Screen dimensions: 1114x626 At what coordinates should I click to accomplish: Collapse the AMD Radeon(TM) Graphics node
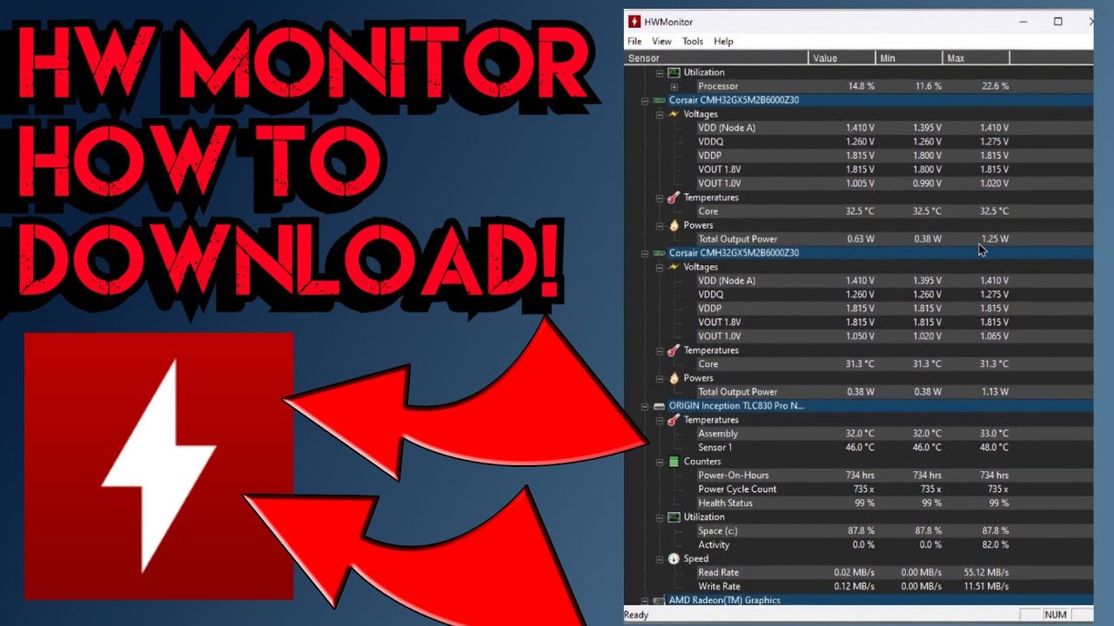(645, 601)
